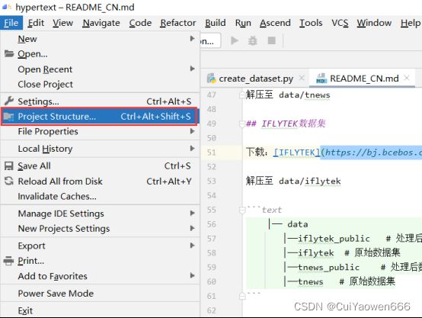Click the Stop square icon in toolbar

[x=271, y=40]
